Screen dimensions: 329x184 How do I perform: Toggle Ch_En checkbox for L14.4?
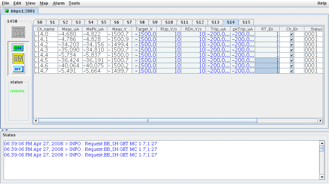click(292, 55)
